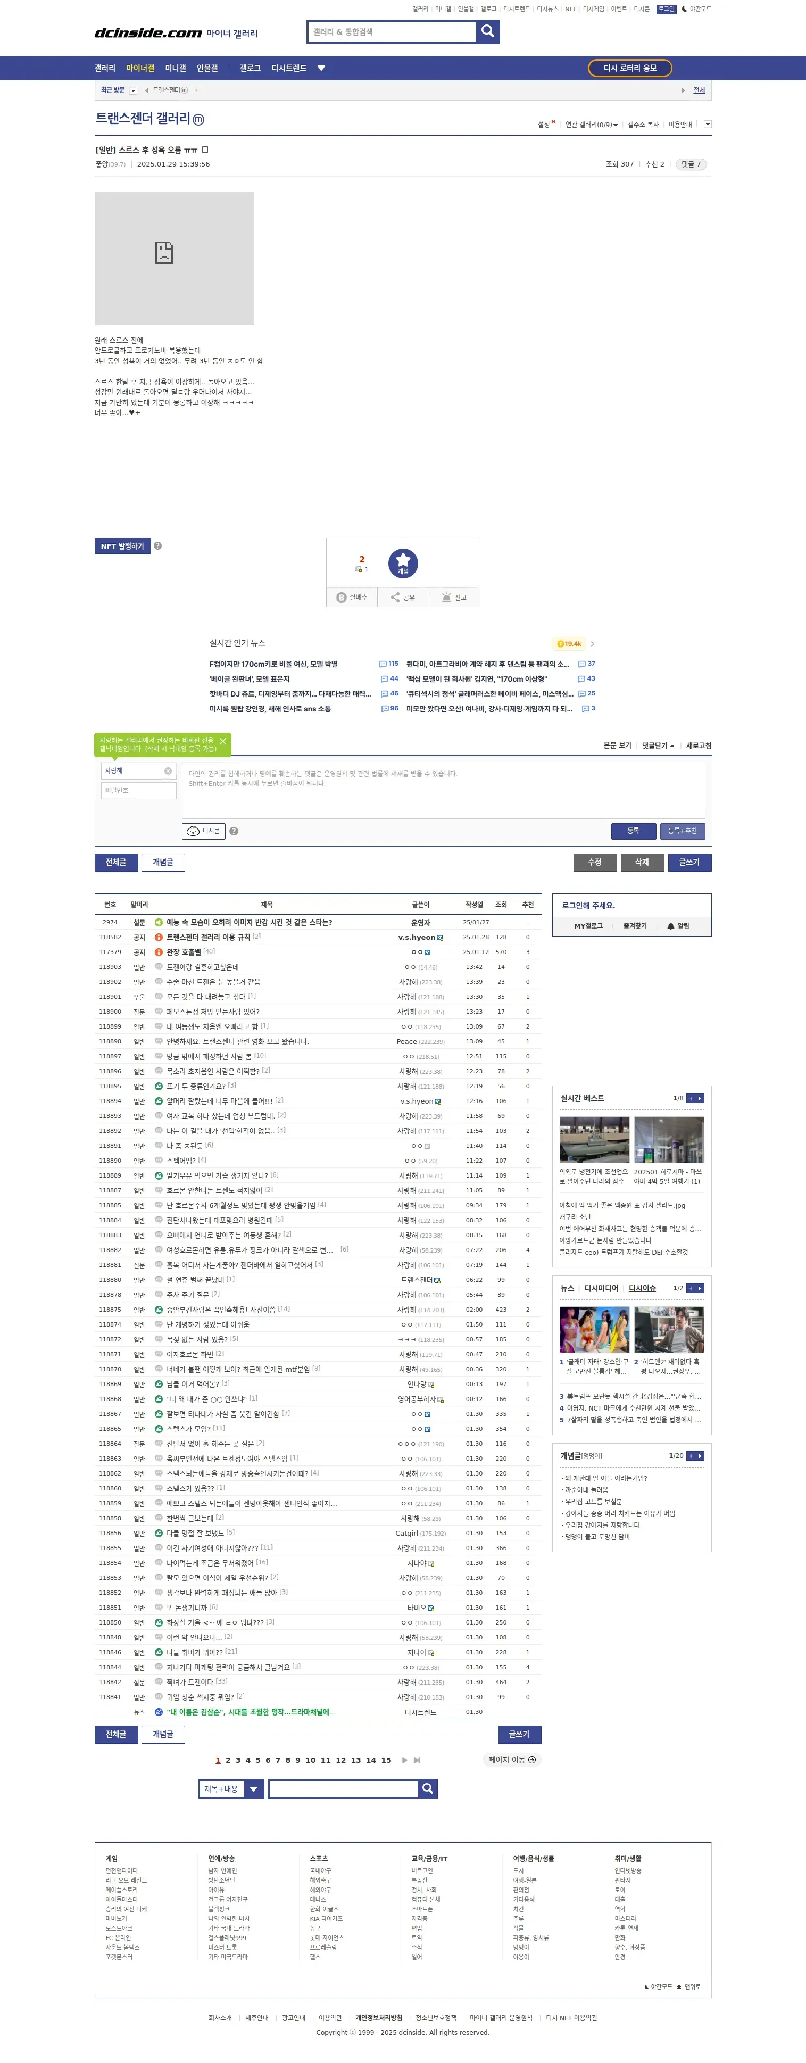Click the comment text area
The width and height of the screenshot is (806, 2063).
(443, 790)
